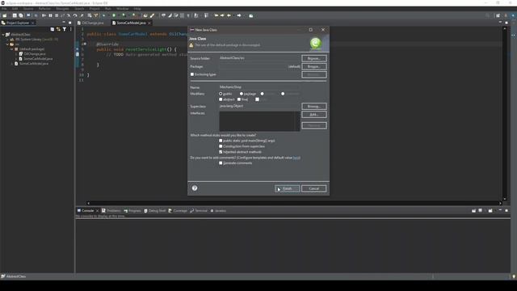This screenshot has height=291, width=517.
Task: Enable Constructors from superclass checkbox
Action: tap(221, 146)
